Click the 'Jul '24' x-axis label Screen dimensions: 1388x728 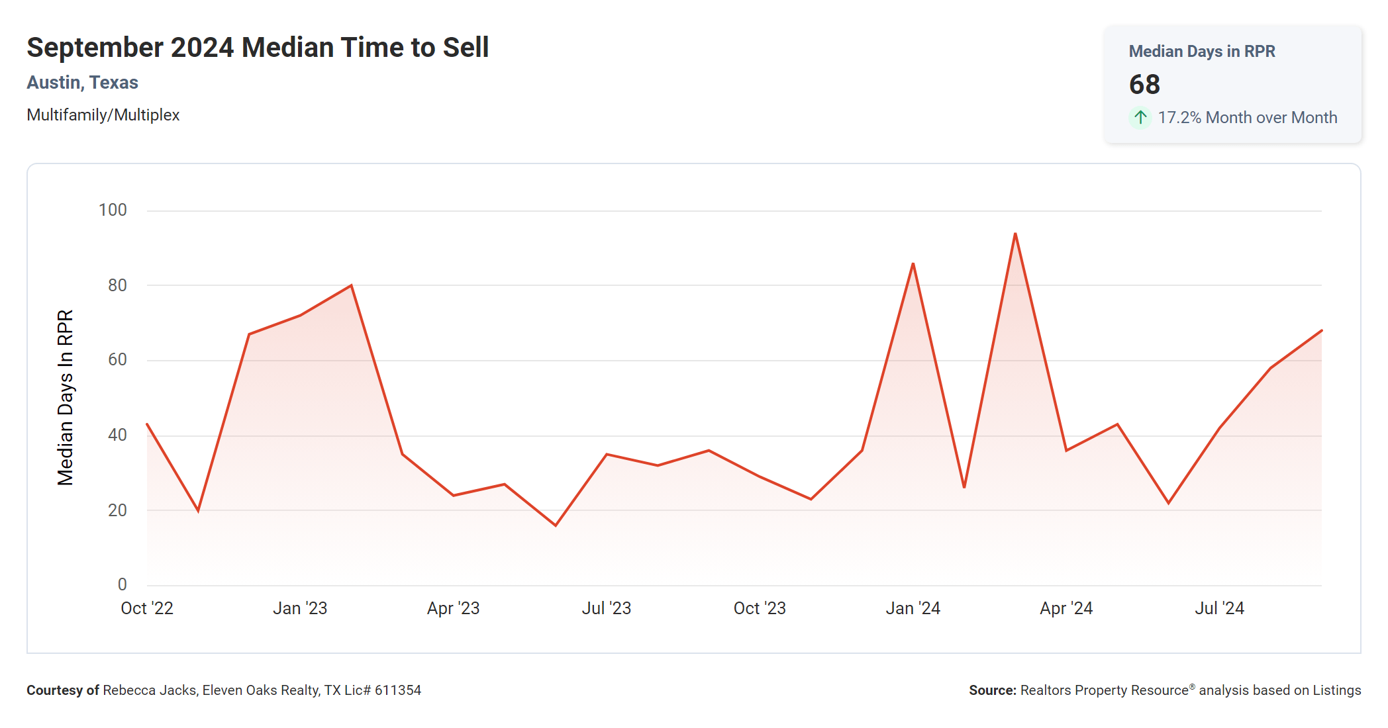1219,608
